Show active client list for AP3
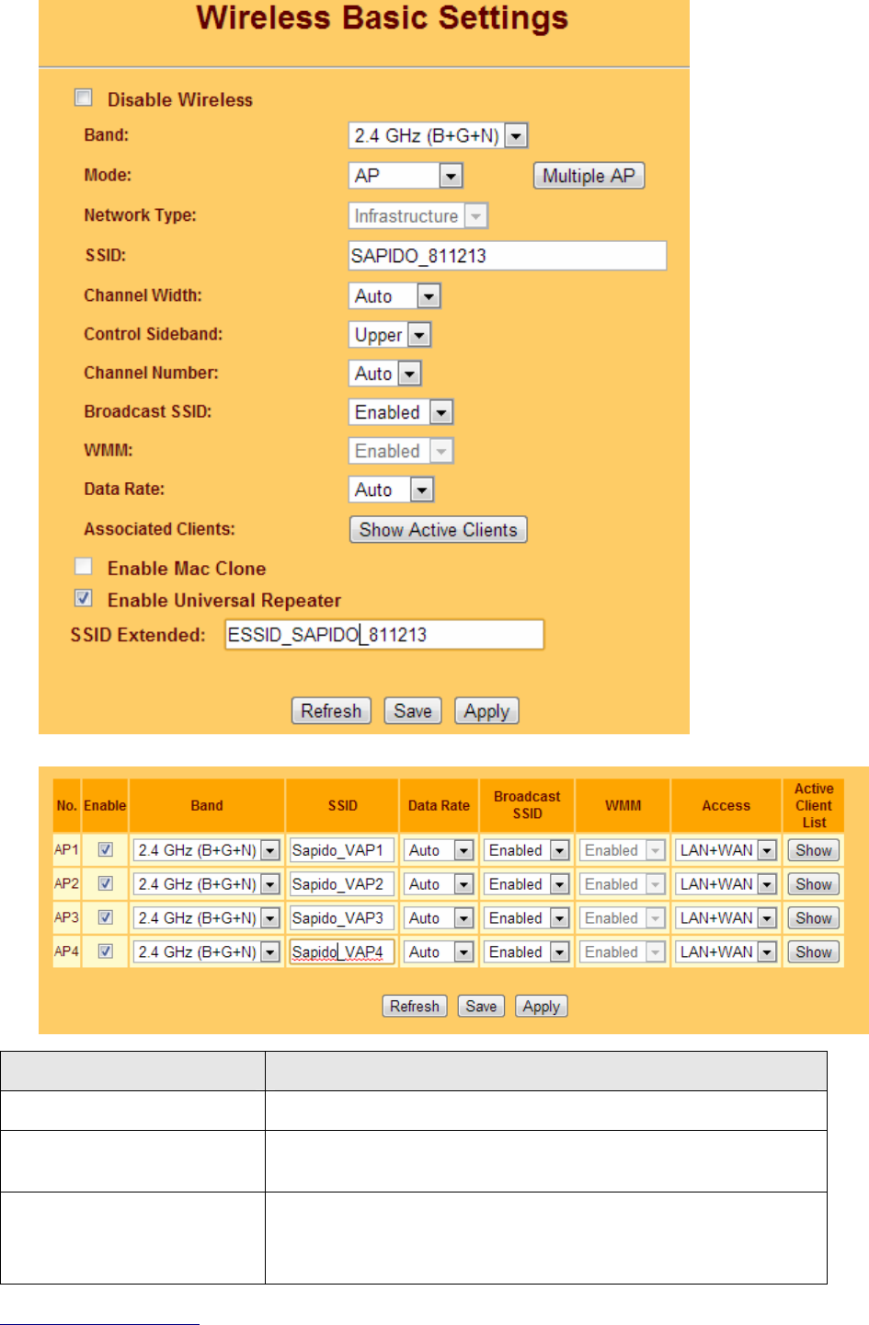This screenshot has height=1325, width=869. click(814, 918)
